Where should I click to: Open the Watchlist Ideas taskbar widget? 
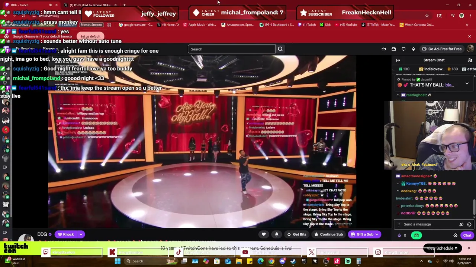click(15, 261)
